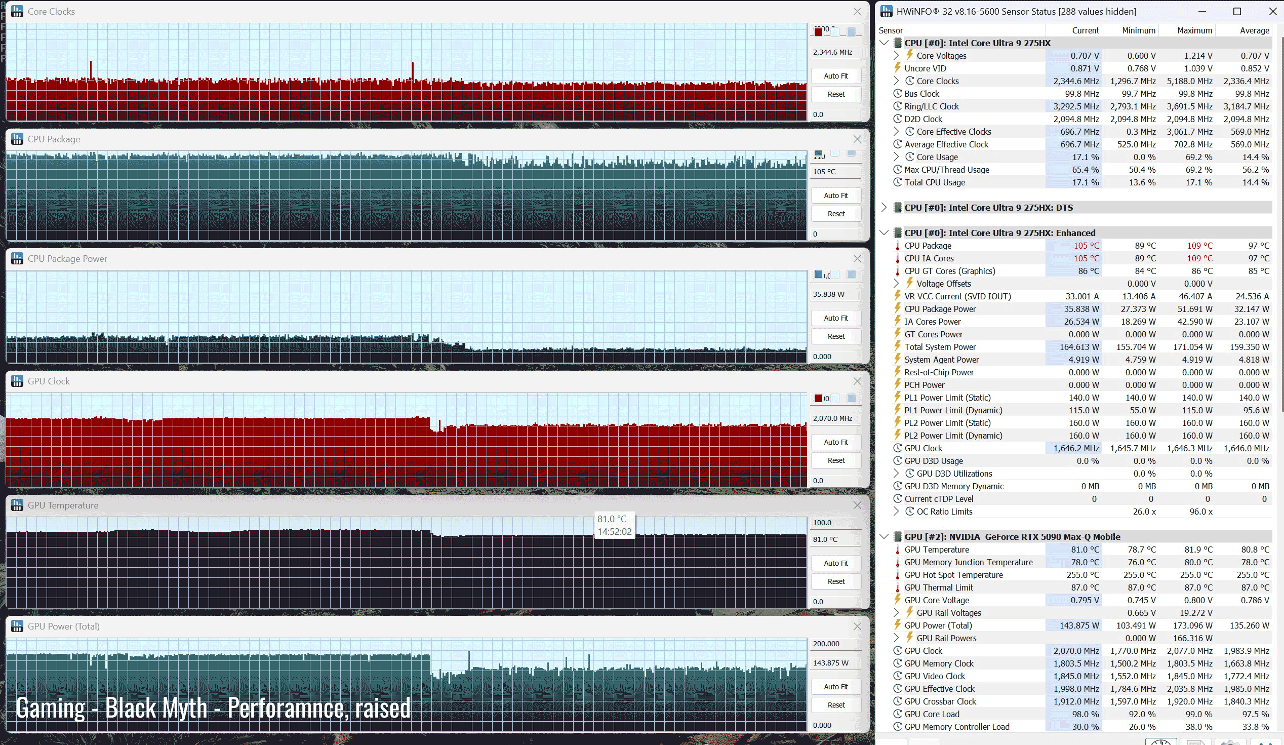Open the dark red color swatch in GPU Clock
This screenshot has height=745, width=1284.
818,399
